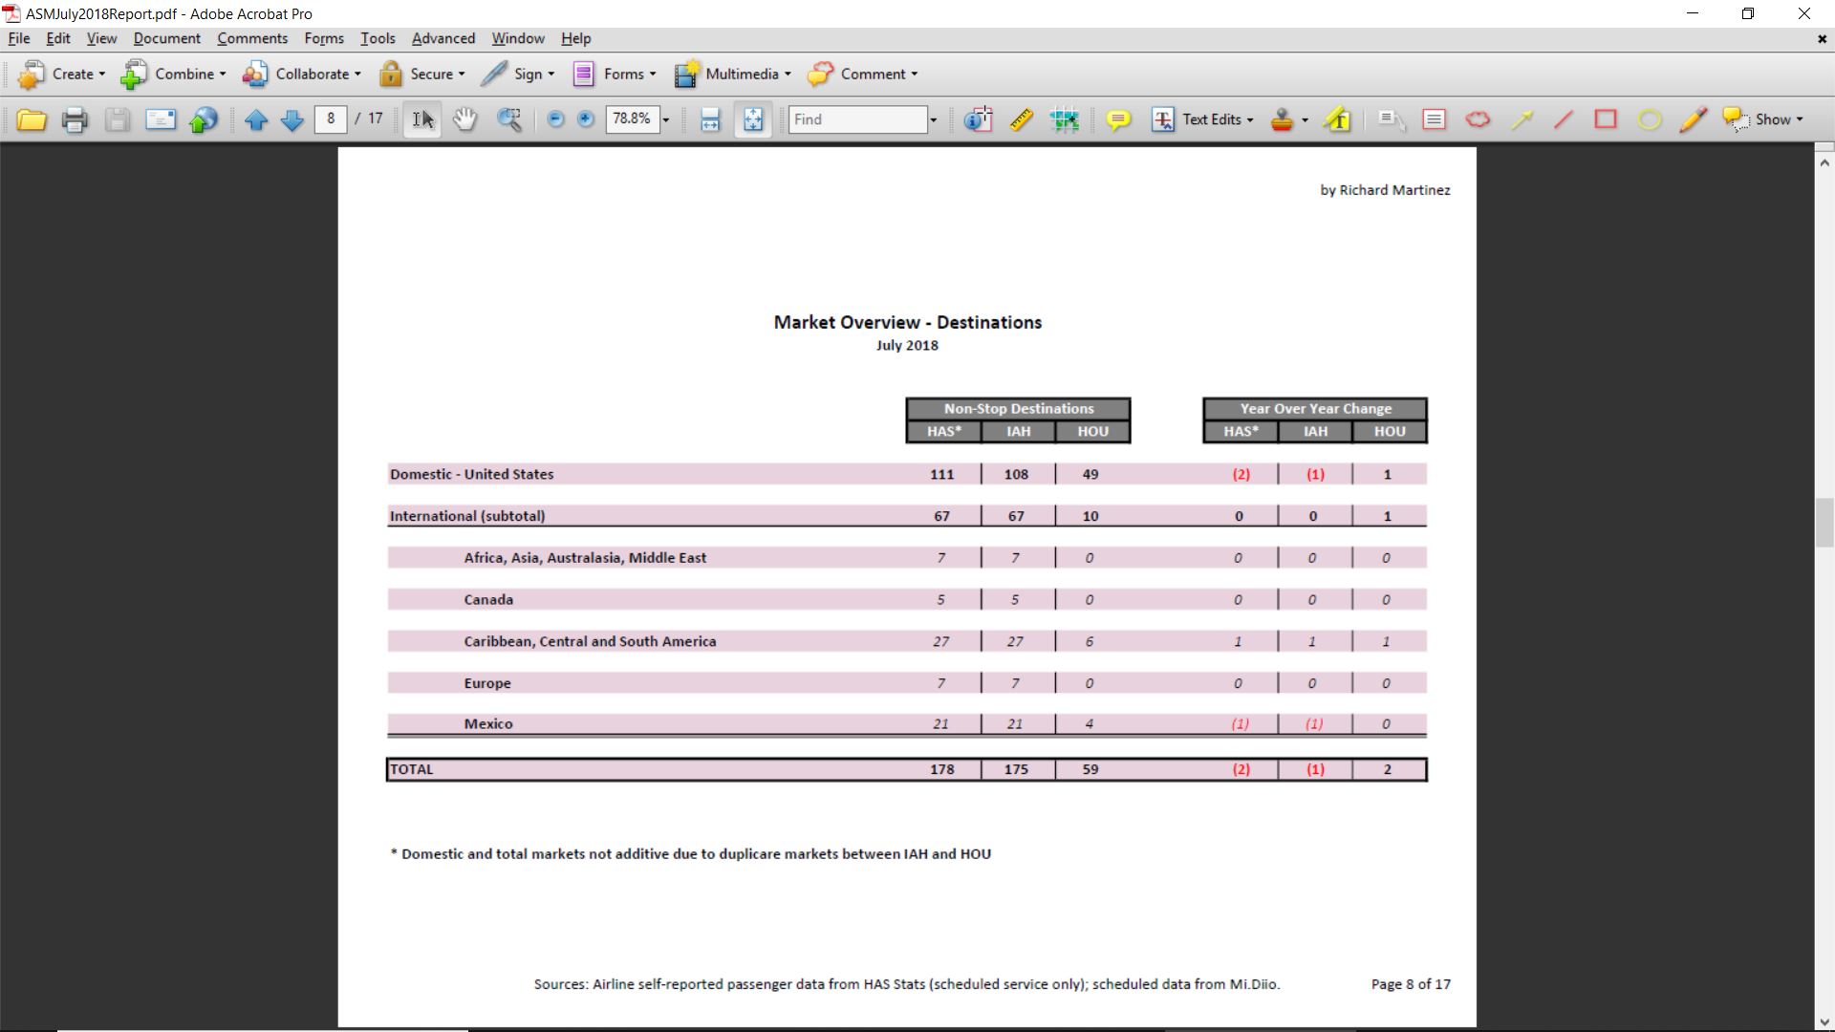
Task: Select the yellow Oval drawing tool
Action: [1650, 119]
